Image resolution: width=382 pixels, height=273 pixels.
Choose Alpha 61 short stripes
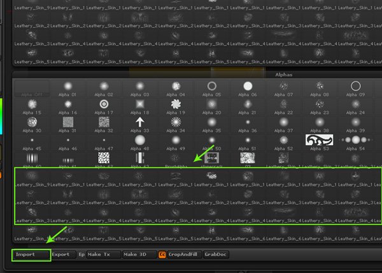(x=67, y=160)
